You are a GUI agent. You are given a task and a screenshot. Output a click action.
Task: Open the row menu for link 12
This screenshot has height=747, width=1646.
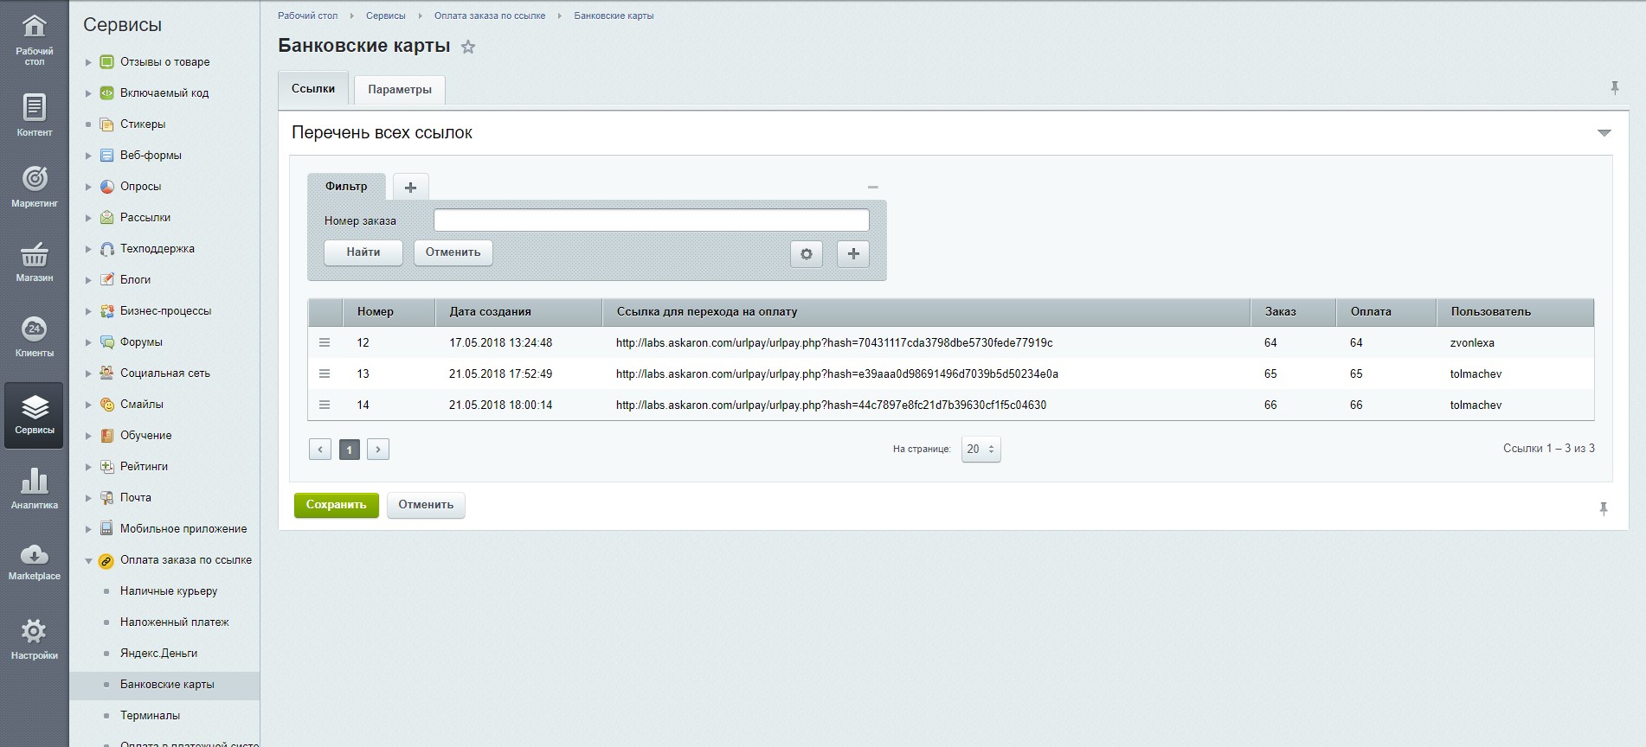pyautogui.click(x=325, y=342)
